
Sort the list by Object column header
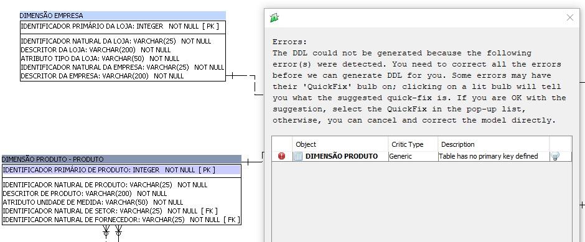340,144
